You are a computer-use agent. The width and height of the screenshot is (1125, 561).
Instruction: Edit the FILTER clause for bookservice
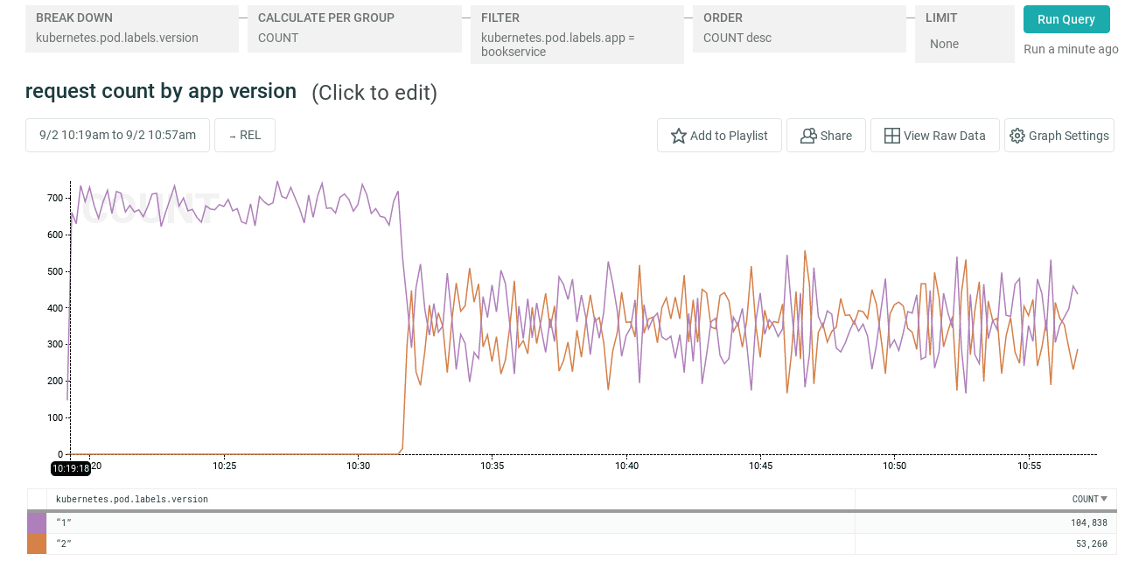click(x=576, y=35)
